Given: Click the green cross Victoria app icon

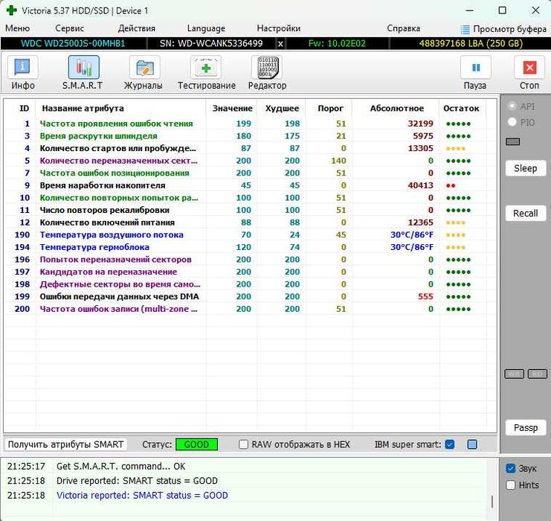Looking at the screenshot, I should pyautogui.click(x=12, y=10).
